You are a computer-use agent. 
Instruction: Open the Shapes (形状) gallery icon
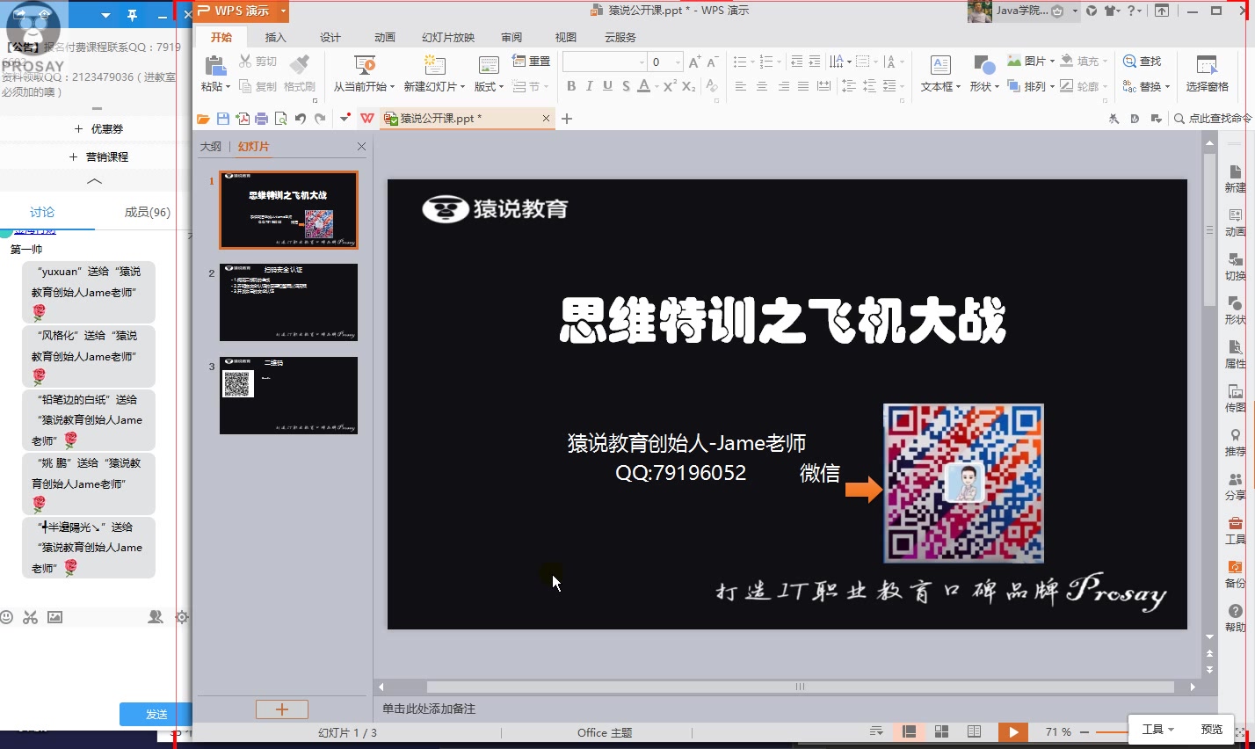[983, 65]
